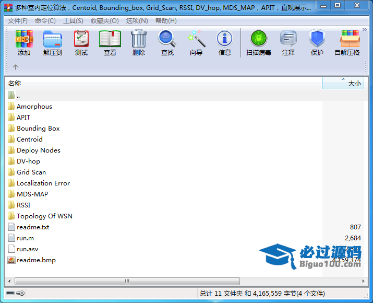Click the readme.txt size value 807
The image size is (373, 303).
point(355,227)
